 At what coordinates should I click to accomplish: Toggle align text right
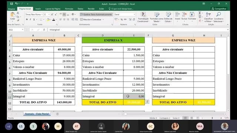point(68,20)
